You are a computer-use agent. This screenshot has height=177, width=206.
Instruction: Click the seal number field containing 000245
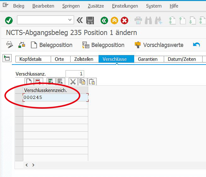[55, 98]
